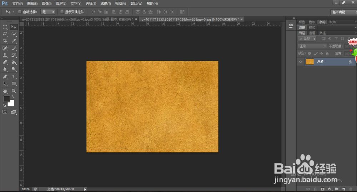Image resolution: width=357 pixels, height=192 pixels.
Task: Click the foreground color swatch
Action: 7,99
